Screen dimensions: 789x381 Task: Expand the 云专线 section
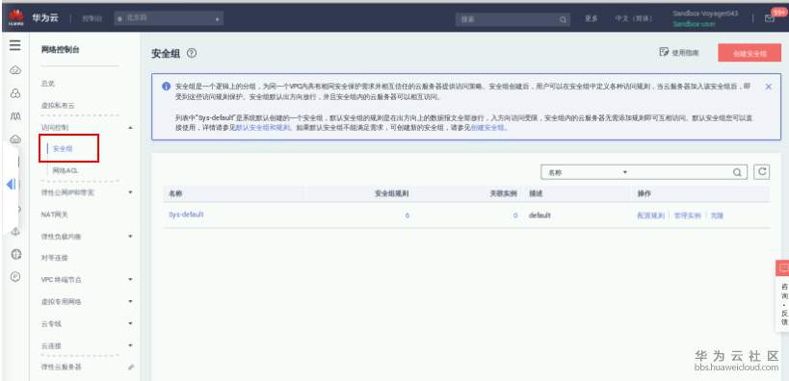point(131,323)
